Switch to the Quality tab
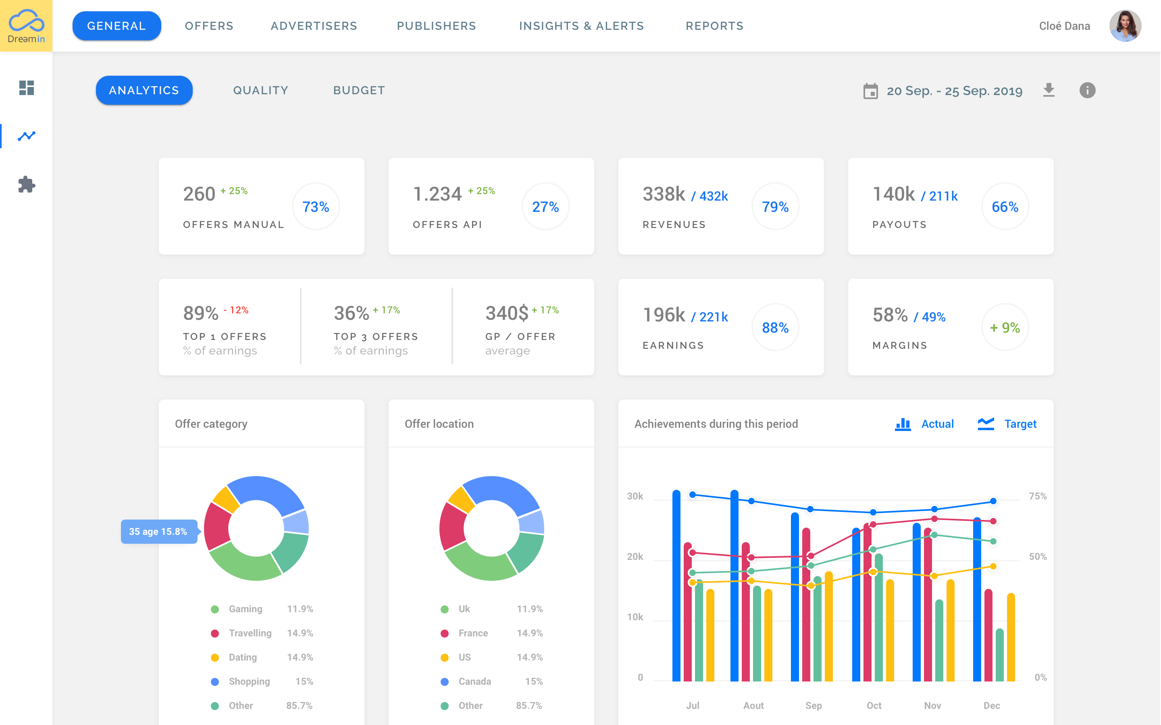Image resolution: width=1161 pixels, height=725 pixels. click(x=260, y=90)
